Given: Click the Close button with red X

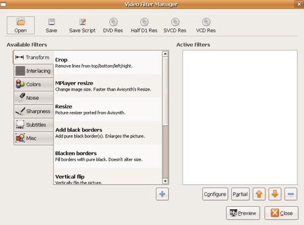Looking at the screenshot, I should click(282, 213).
